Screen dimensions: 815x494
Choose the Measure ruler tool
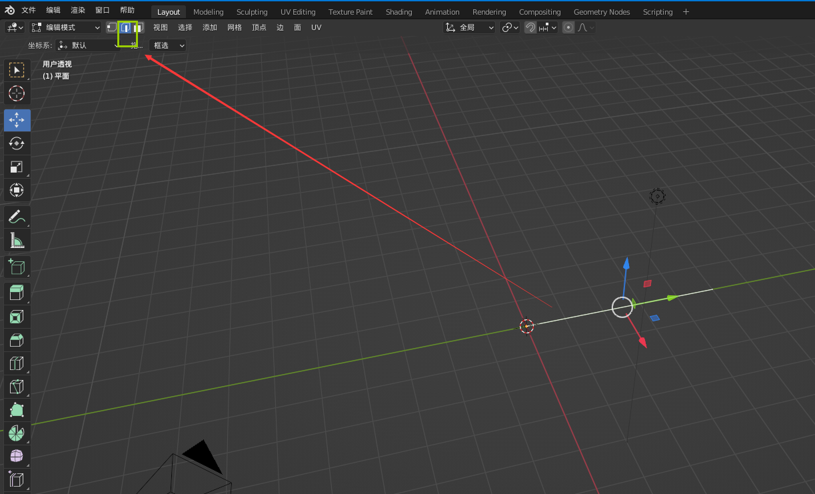click(x=17, y=239)
